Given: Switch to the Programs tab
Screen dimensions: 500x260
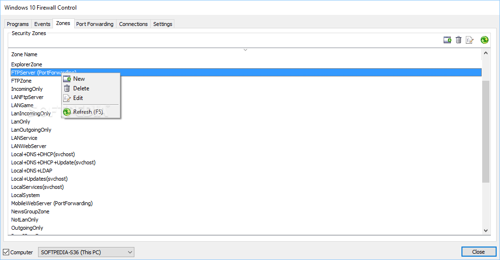Looking at the screenshot, I should tap(18, 24).
